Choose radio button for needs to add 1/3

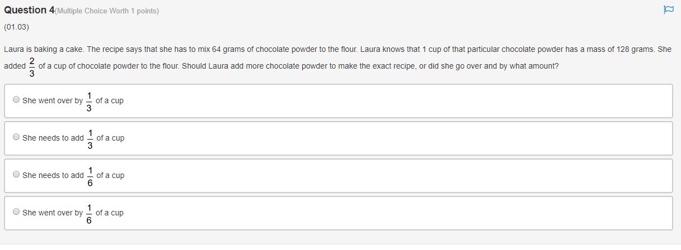coord(16,137)
